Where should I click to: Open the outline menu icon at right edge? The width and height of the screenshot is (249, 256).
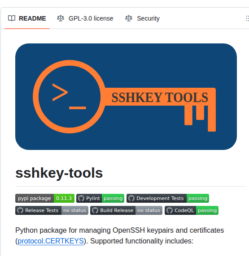pyautogui.click(x=247, y=18)
